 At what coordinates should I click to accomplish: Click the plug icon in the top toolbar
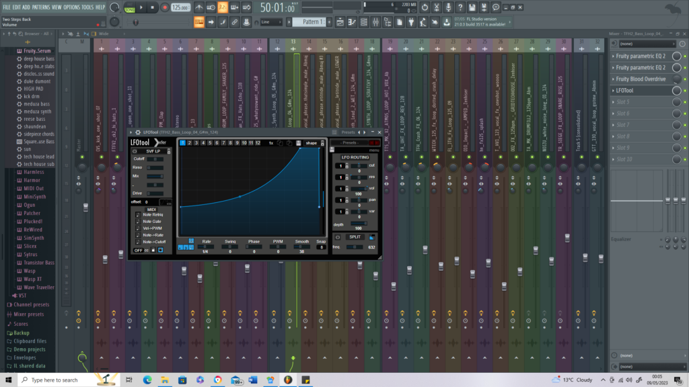411,22
